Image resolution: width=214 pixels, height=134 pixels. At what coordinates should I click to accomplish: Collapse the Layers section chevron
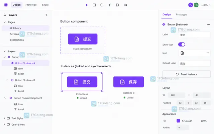click(5, 51)
